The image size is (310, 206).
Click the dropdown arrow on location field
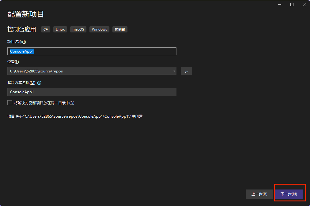coord(174,71)
